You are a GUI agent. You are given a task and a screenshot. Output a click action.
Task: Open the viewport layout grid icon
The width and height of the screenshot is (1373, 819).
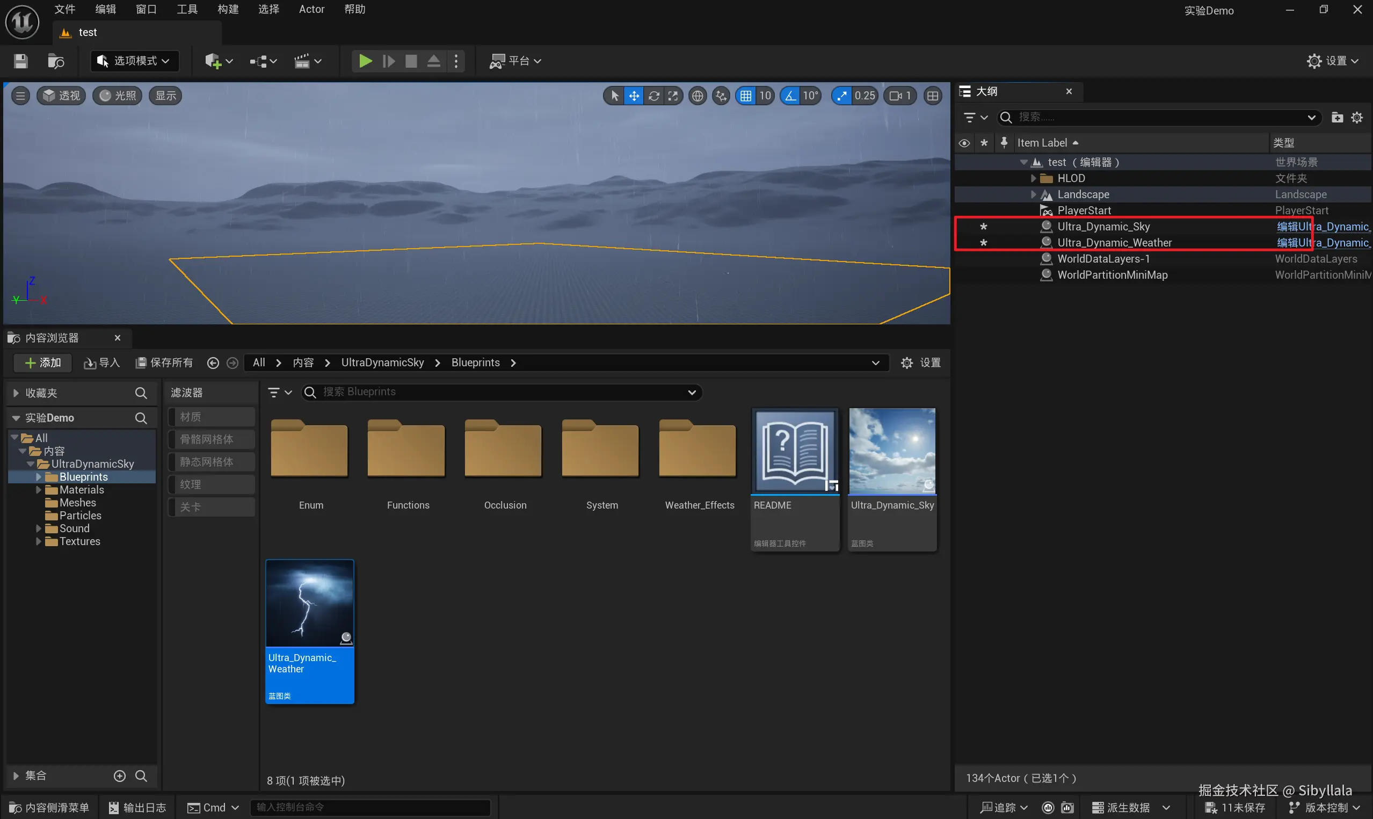click(932, 96)
